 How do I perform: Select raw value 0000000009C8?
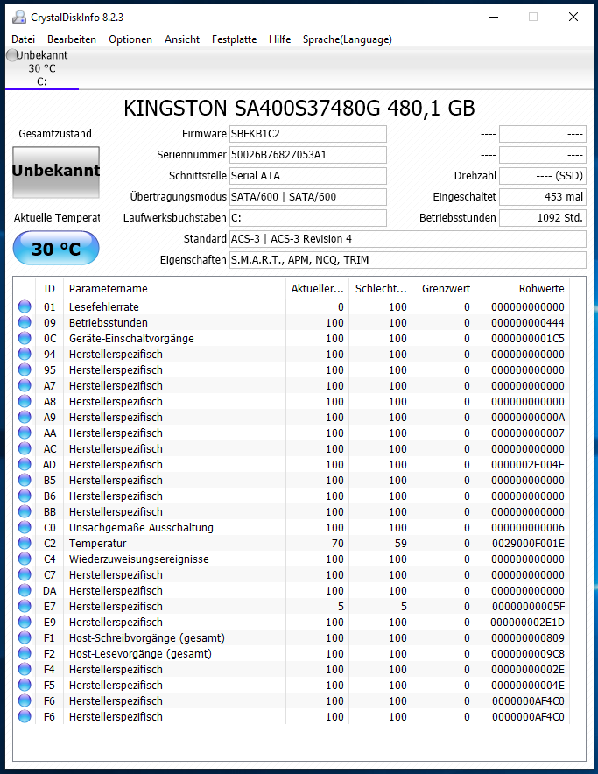528,653
